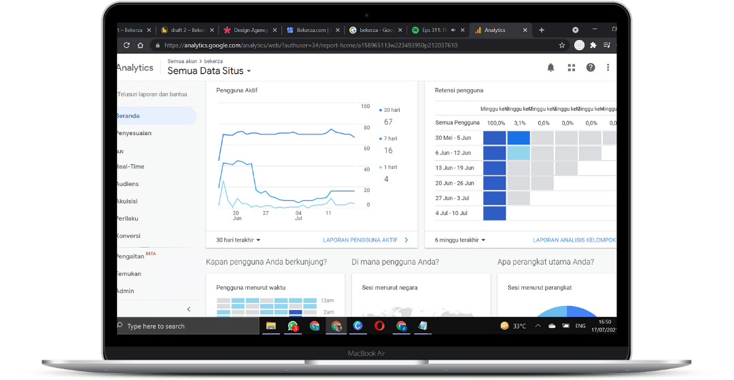Image resolution: width=734 pixels, height=380 pixels.
Task: Open the notepad app taskbar icon
Action: [422, 326]
